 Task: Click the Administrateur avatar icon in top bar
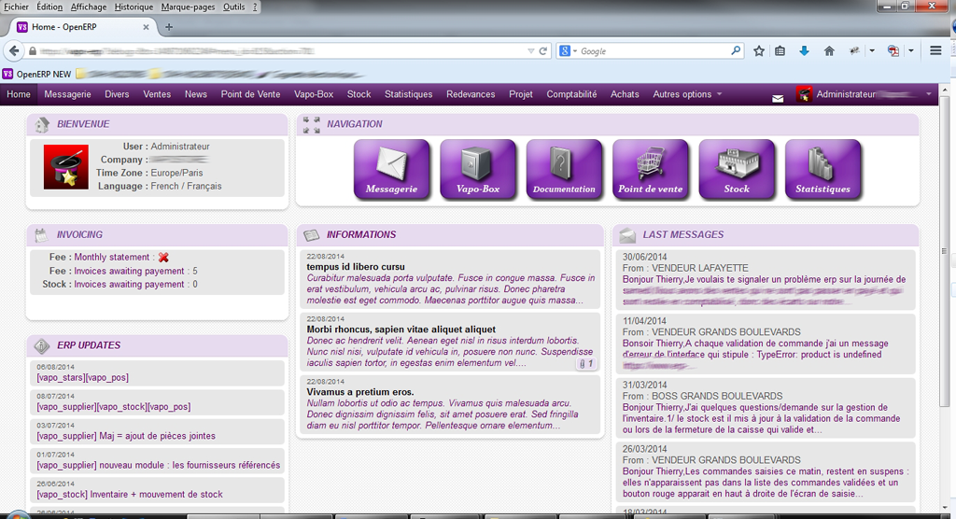804,94
